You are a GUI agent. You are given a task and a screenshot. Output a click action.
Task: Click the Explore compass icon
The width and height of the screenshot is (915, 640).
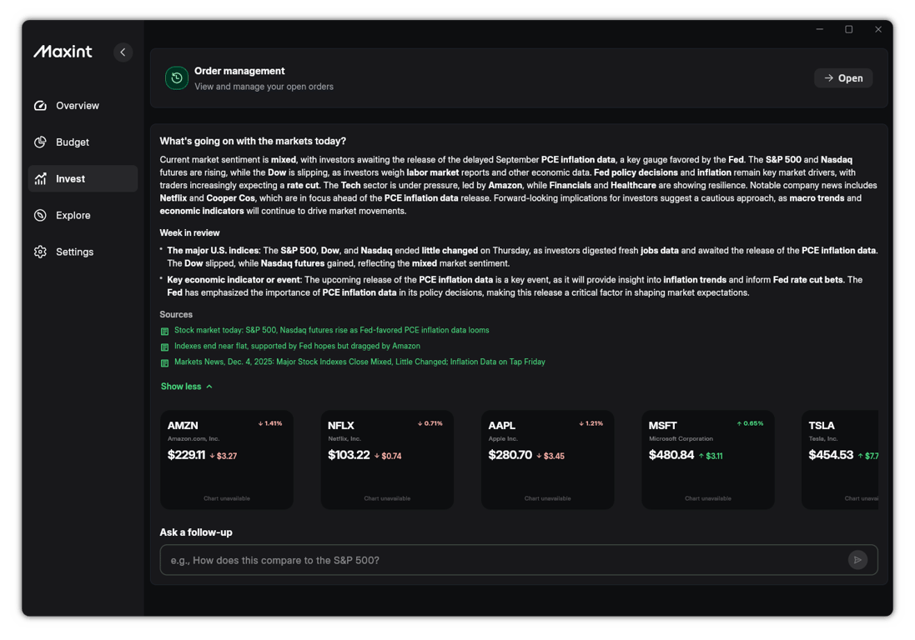40,216
